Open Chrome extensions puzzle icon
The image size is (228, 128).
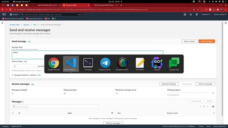(218, 10)
